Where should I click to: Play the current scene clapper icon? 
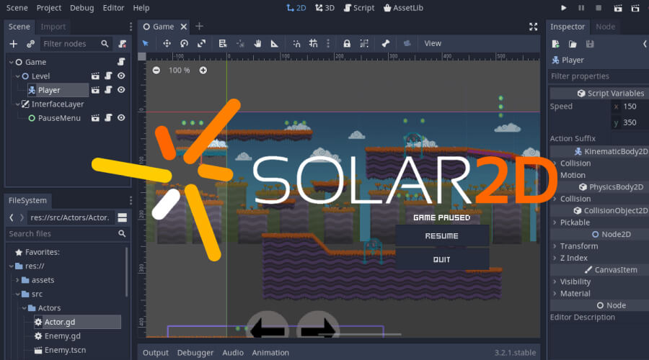click(618, 8)
